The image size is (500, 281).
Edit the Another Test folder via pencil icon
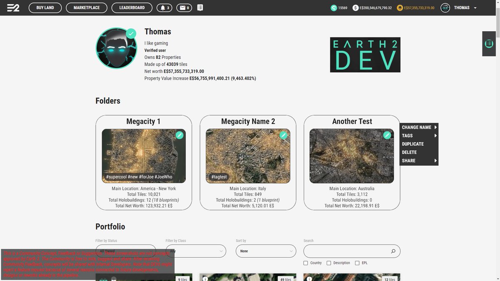tap(387, 135)
